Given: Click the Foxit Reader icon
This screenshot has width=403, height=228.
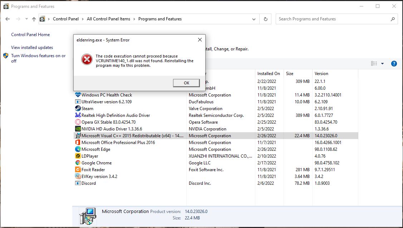Looking at the screenshot, I should [78, 169].
